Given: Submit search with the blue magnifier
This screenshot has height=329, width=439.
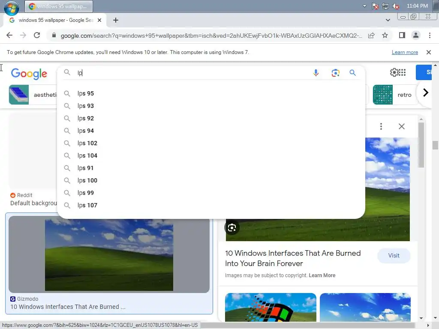Looking at the screenshot, I should (352, 73).
